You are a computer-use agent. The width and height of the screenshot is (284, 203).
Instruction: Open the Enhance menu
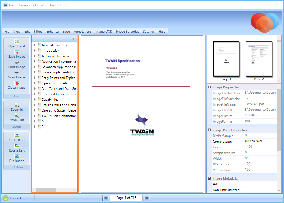click(53, 32)
